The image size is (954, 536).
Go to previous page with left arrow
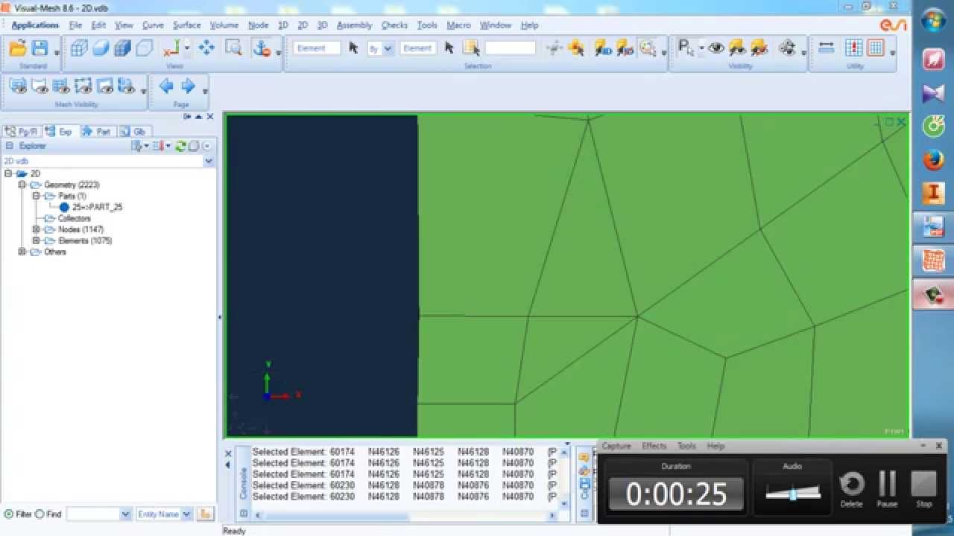coord(166,86)
